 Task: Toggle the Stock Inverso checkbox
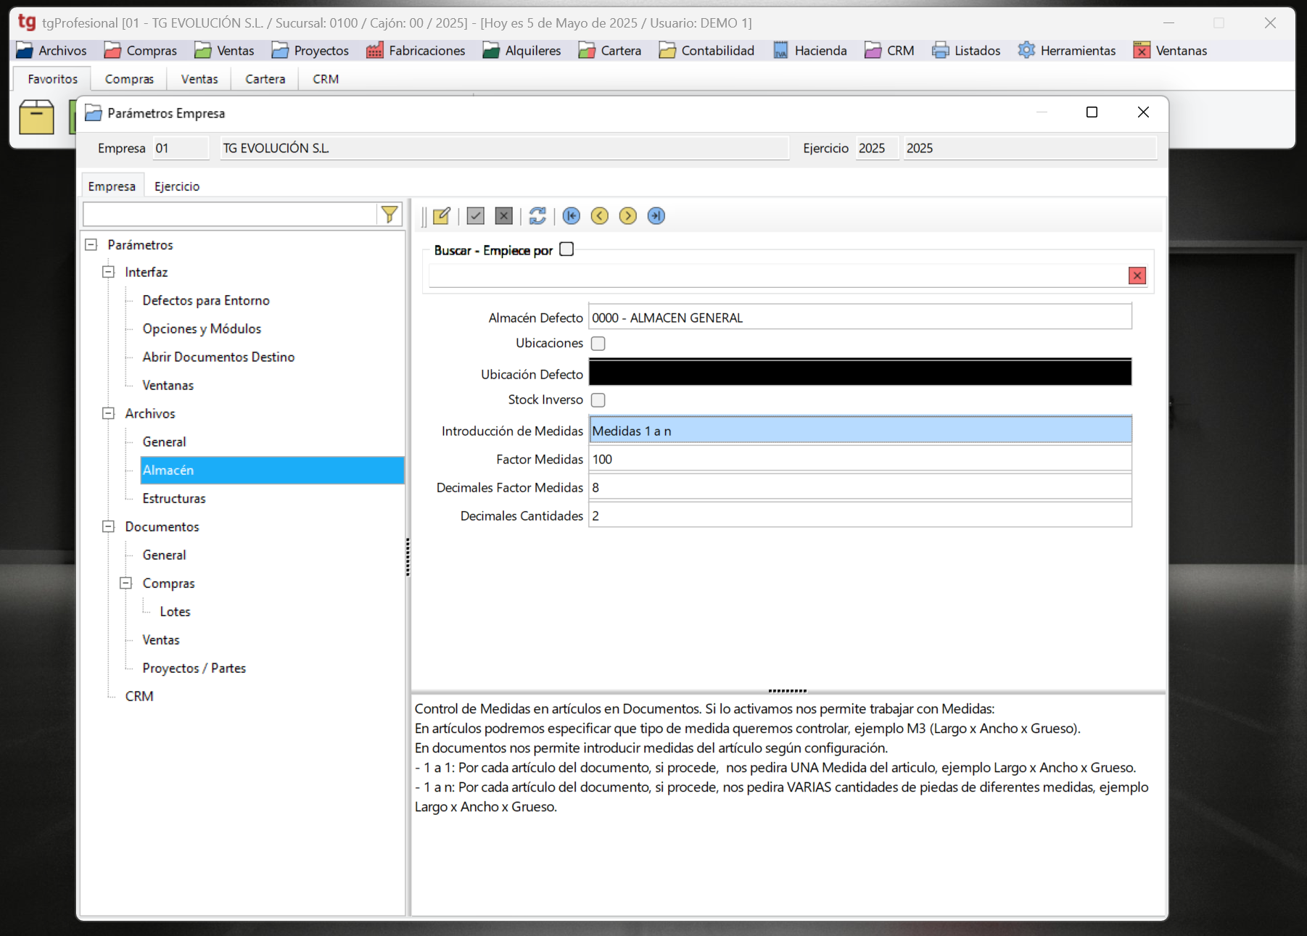pos(598,400)
